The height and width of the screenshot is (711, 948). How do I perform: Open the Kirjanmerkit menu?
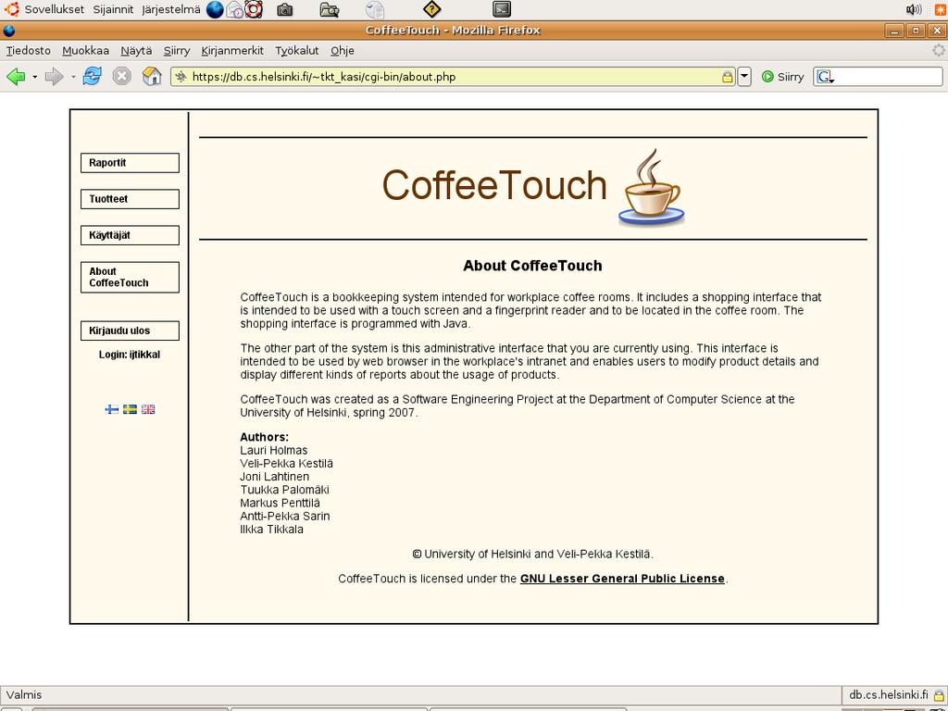(232, 51)
